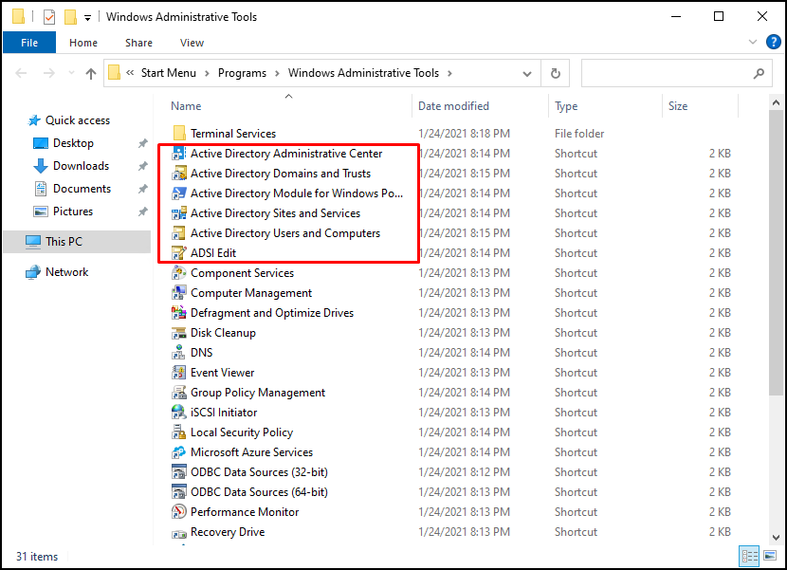Viewport: 787px width, 570px height.
Task: Switch to large icons view in status bar
Action: point(769,556)
